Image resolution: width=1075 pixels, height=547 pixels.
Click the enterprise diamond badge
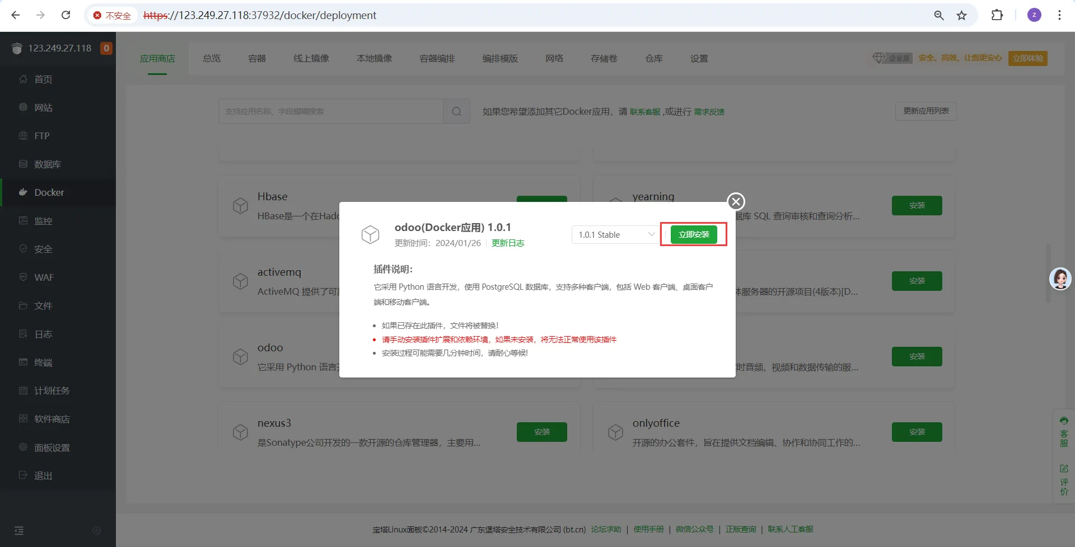(x=892, y=58)
